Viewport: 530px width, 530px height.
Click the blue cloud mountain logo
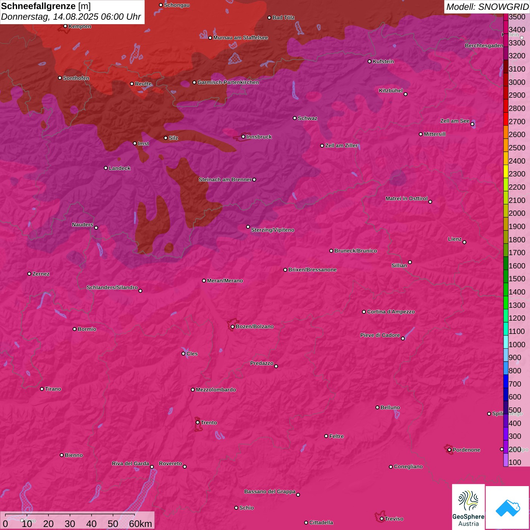coord(508,508)
